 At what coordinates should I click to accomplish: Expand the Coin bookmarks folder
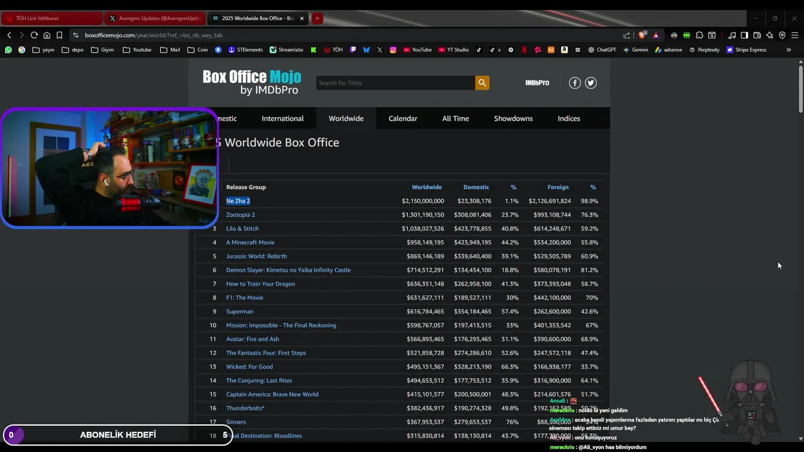coord(198,50)
